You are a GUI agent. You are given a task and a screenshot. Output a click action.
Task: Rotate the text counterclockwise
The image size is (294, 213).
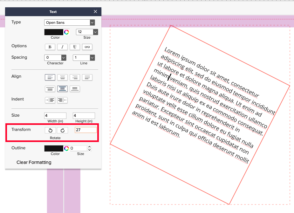(50, 130)
